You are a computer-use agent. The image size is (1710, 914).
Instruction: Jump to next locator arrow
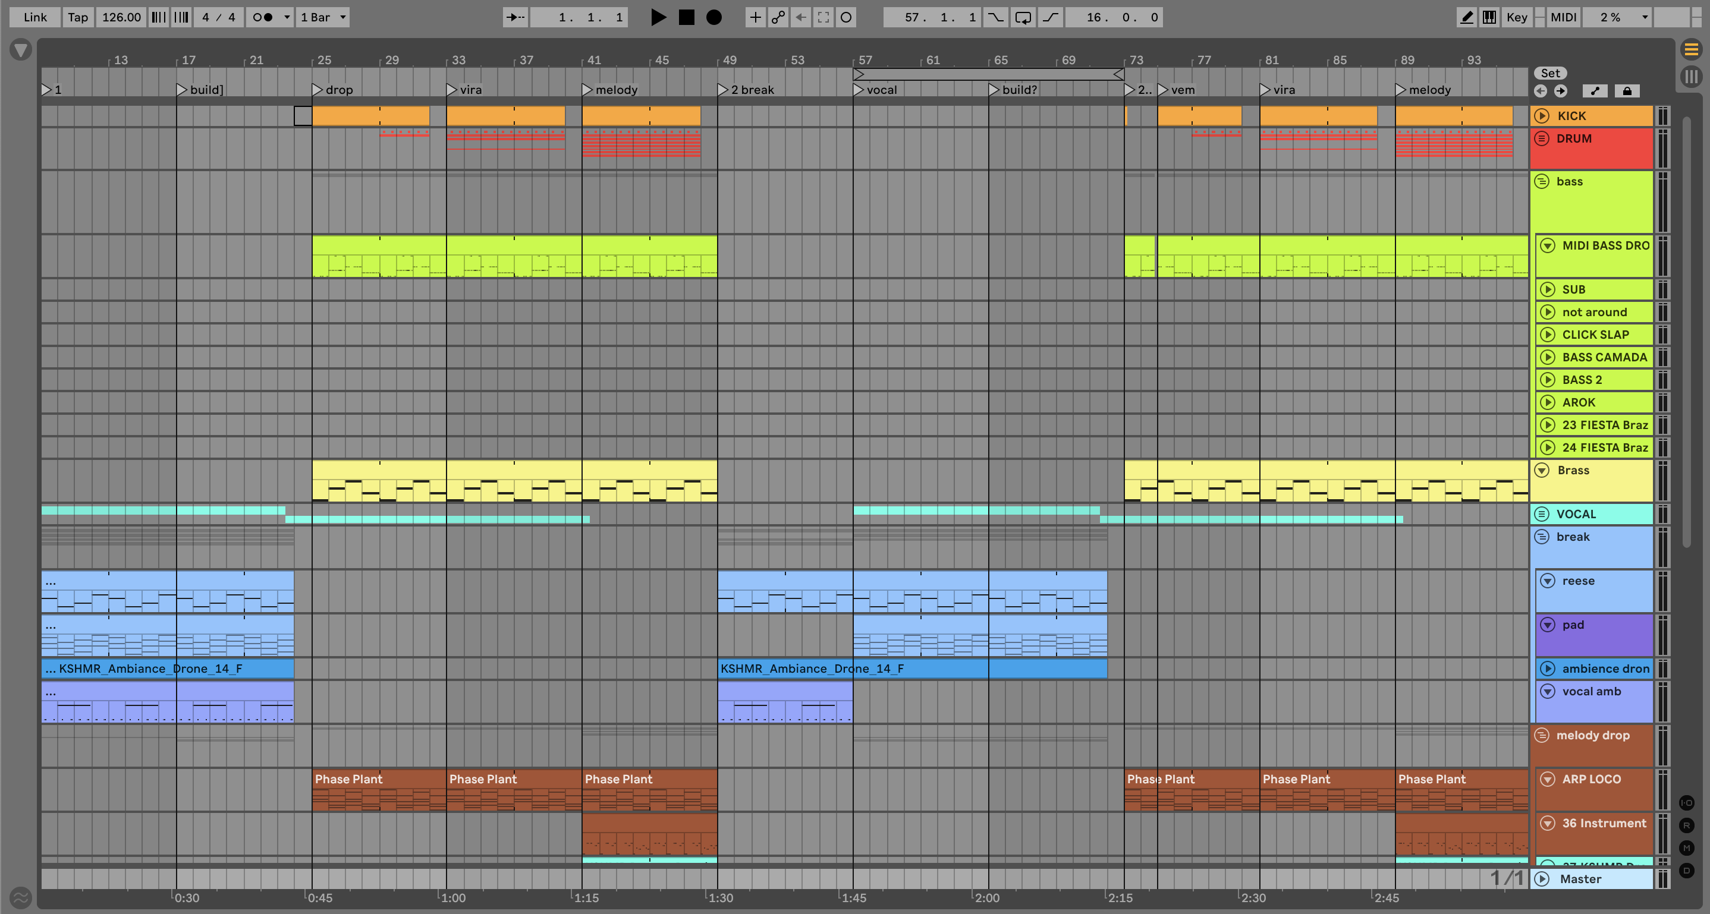(1561, 91)
